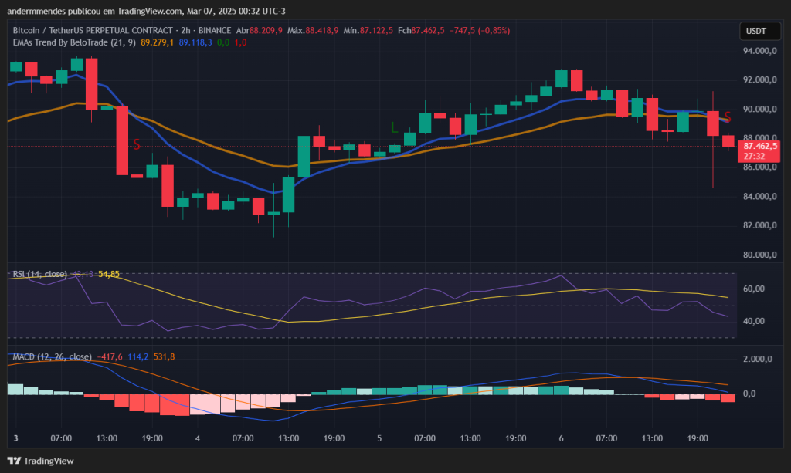Click the USDT currency button
Screen dimensions: 791x473
(x=760, y=31)
